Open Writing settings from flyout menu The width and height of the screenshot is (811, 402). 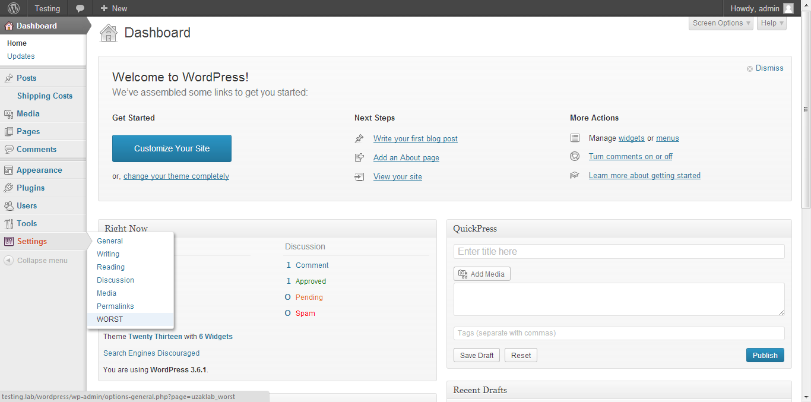click(108, 254)
